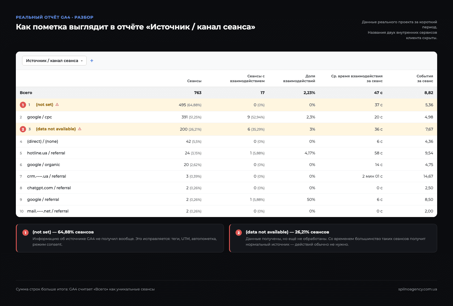Click the (data not available) — 26,21% сеансов note heading
Viewport: 453px width, 306px height.
tap(287, 232)
